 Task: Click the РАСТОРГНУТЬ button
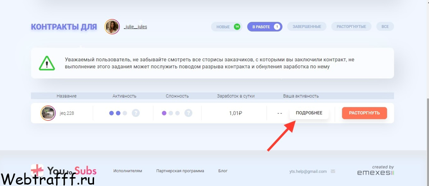point(365,113)
